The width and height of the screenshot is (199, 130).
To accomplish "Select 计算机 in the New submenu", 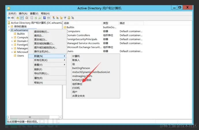I will (x=93, y=56).
